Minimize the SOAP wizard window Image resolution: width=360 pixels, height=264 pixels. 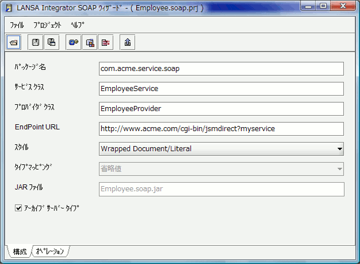pyautogui.click(x=308, y=6)
